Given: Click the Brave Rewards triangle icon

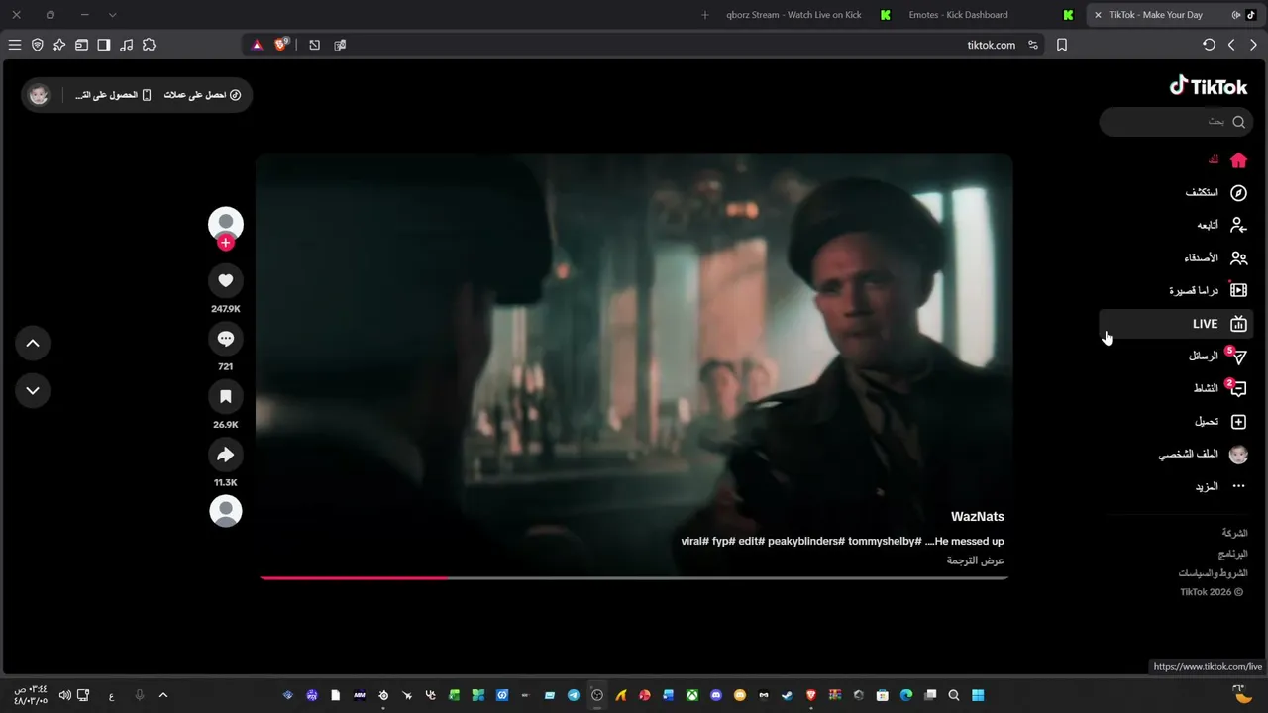Looking at the screenshot, I should pyautogui.click(x=258, y=45).
